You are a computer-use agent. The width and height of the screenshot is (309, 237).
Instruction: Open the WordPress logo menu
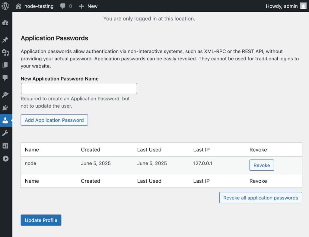point(5,6)
